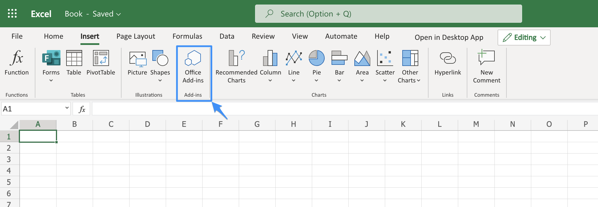This screenshot has width=598, height=207.
Task: Expand the Shapes dropdown
Action: coord(160,80)
